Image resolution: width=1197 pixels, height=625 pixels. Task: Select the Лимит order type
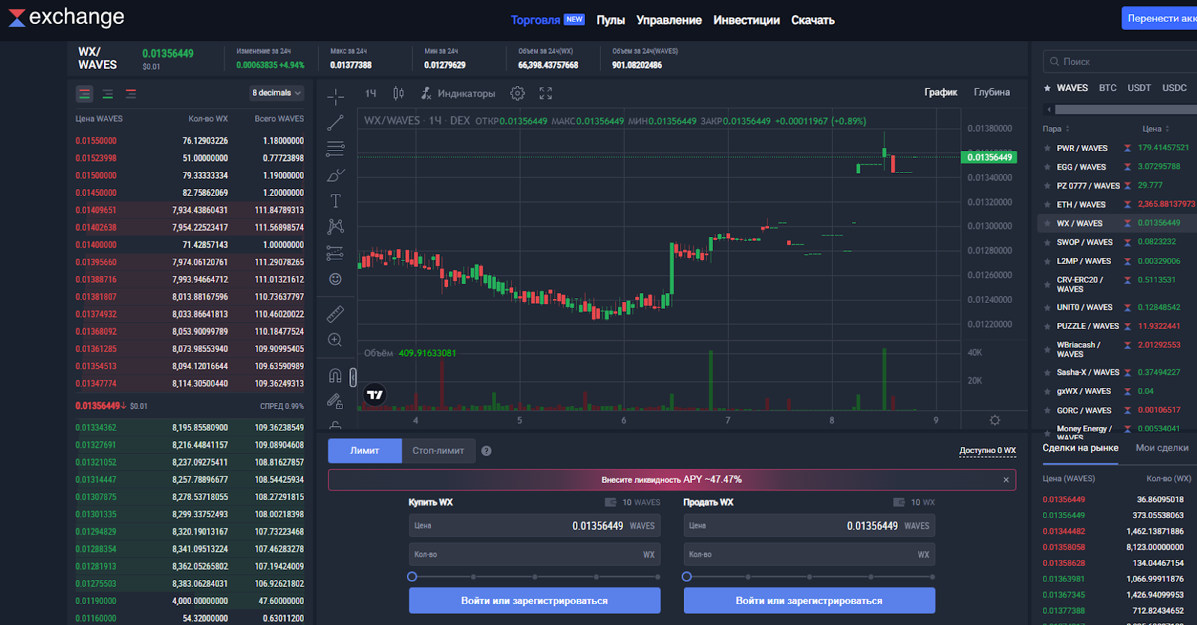tap(364, 451)
